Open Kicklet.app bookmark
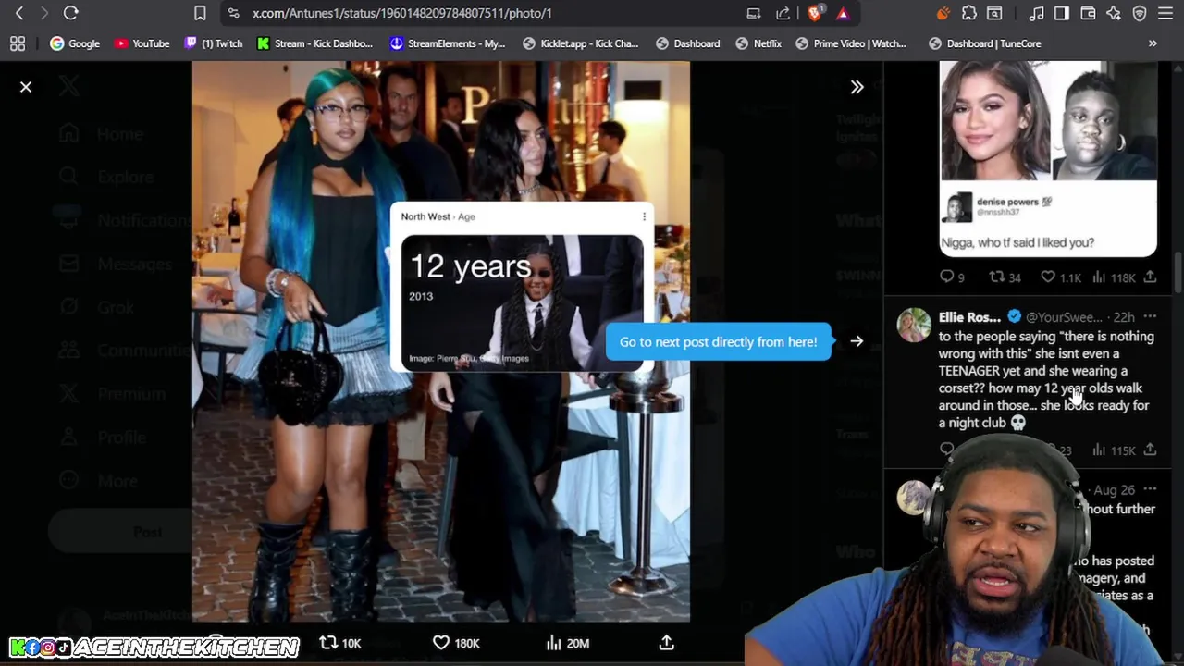This screenshot has width=1184, height=666. (580, 43)
